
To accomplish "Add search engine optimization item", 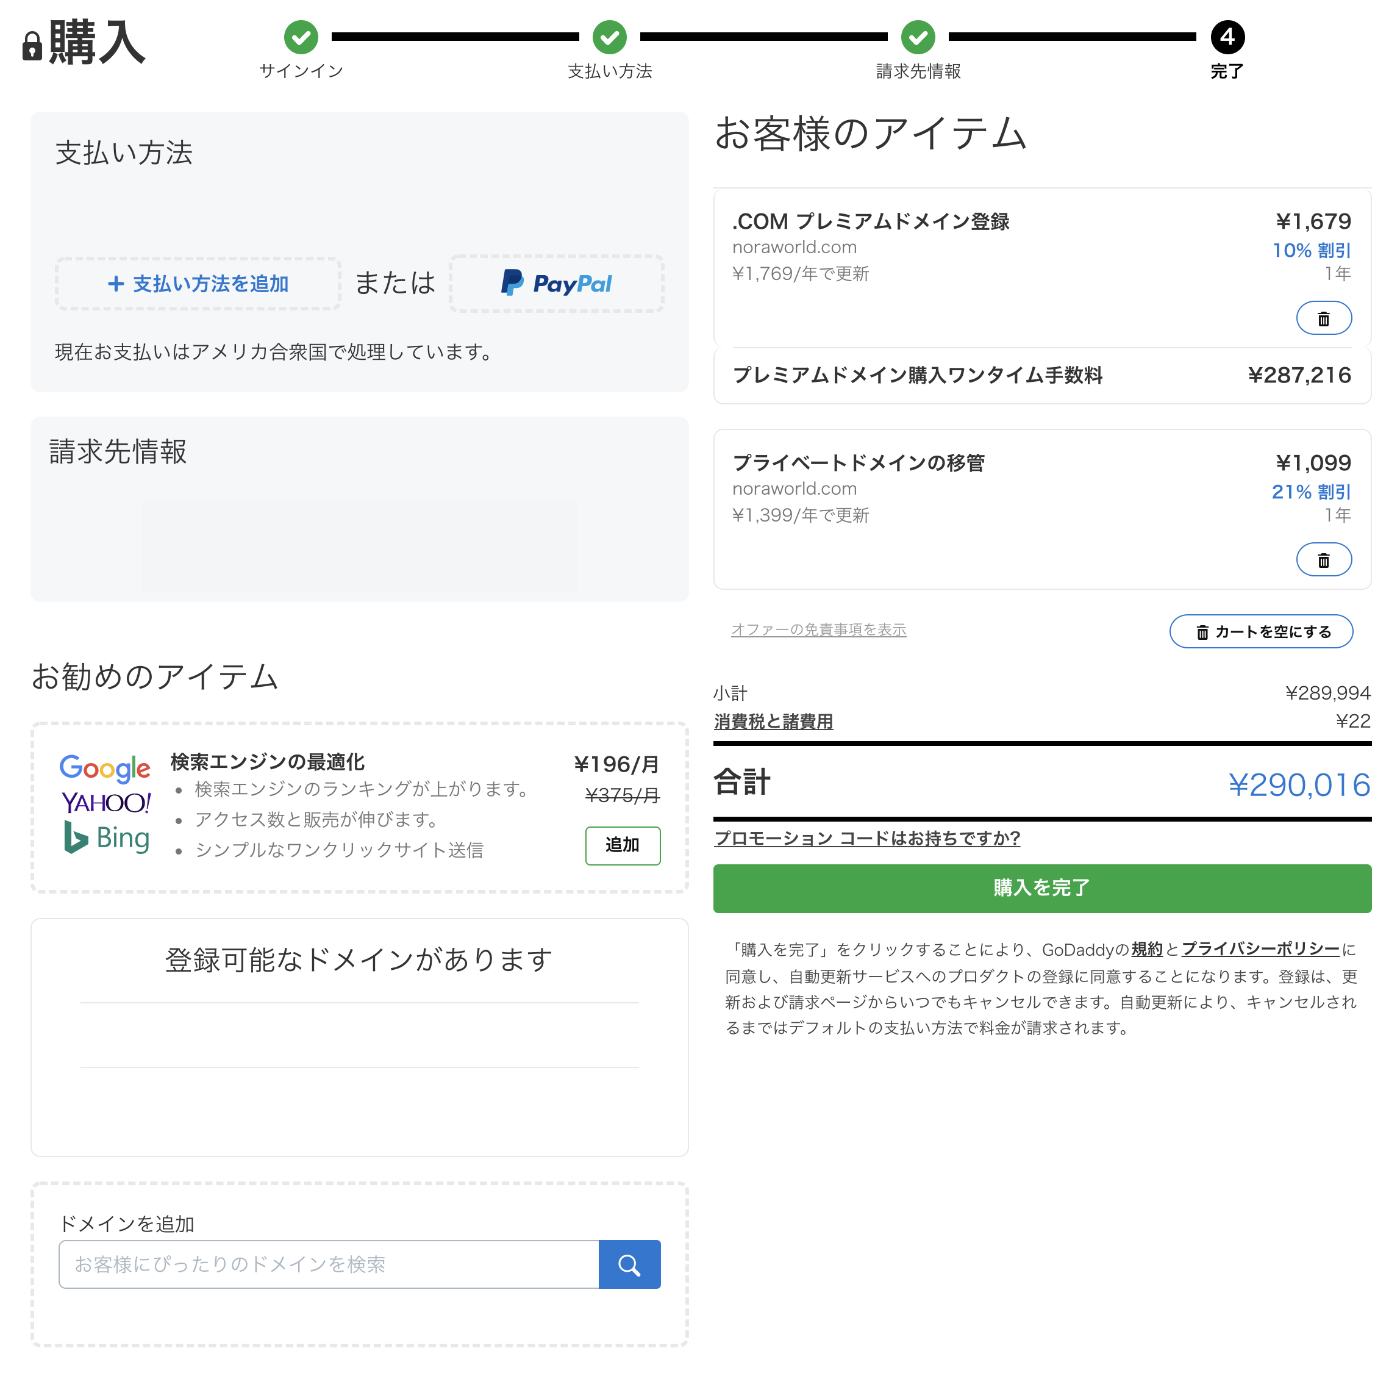I will (622, 844).
